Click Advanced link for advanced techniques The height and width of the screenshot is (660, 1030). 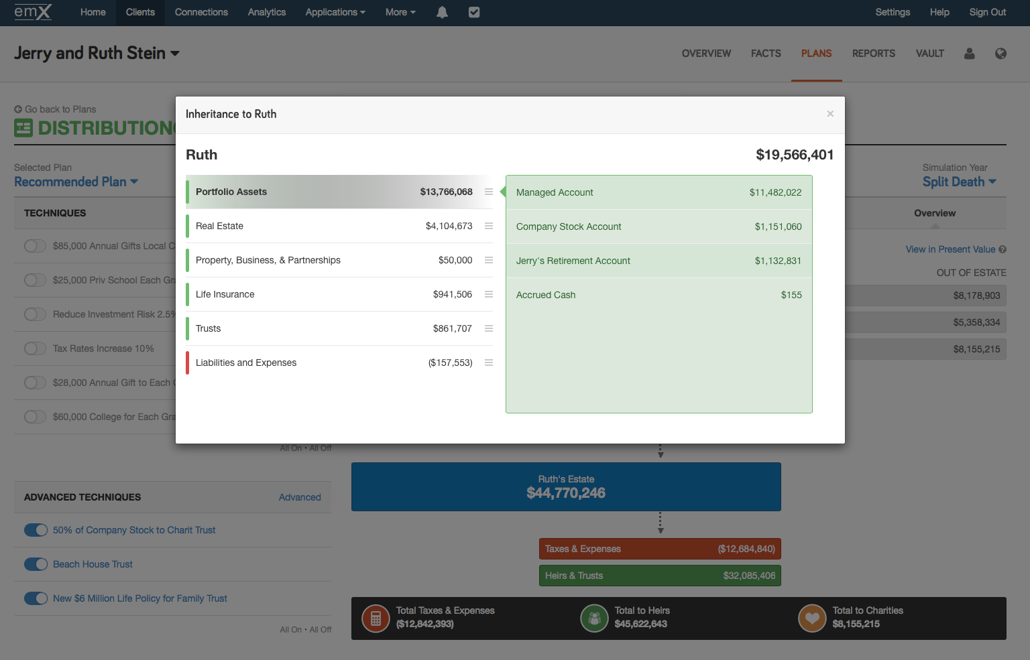(x=300, y=497)
